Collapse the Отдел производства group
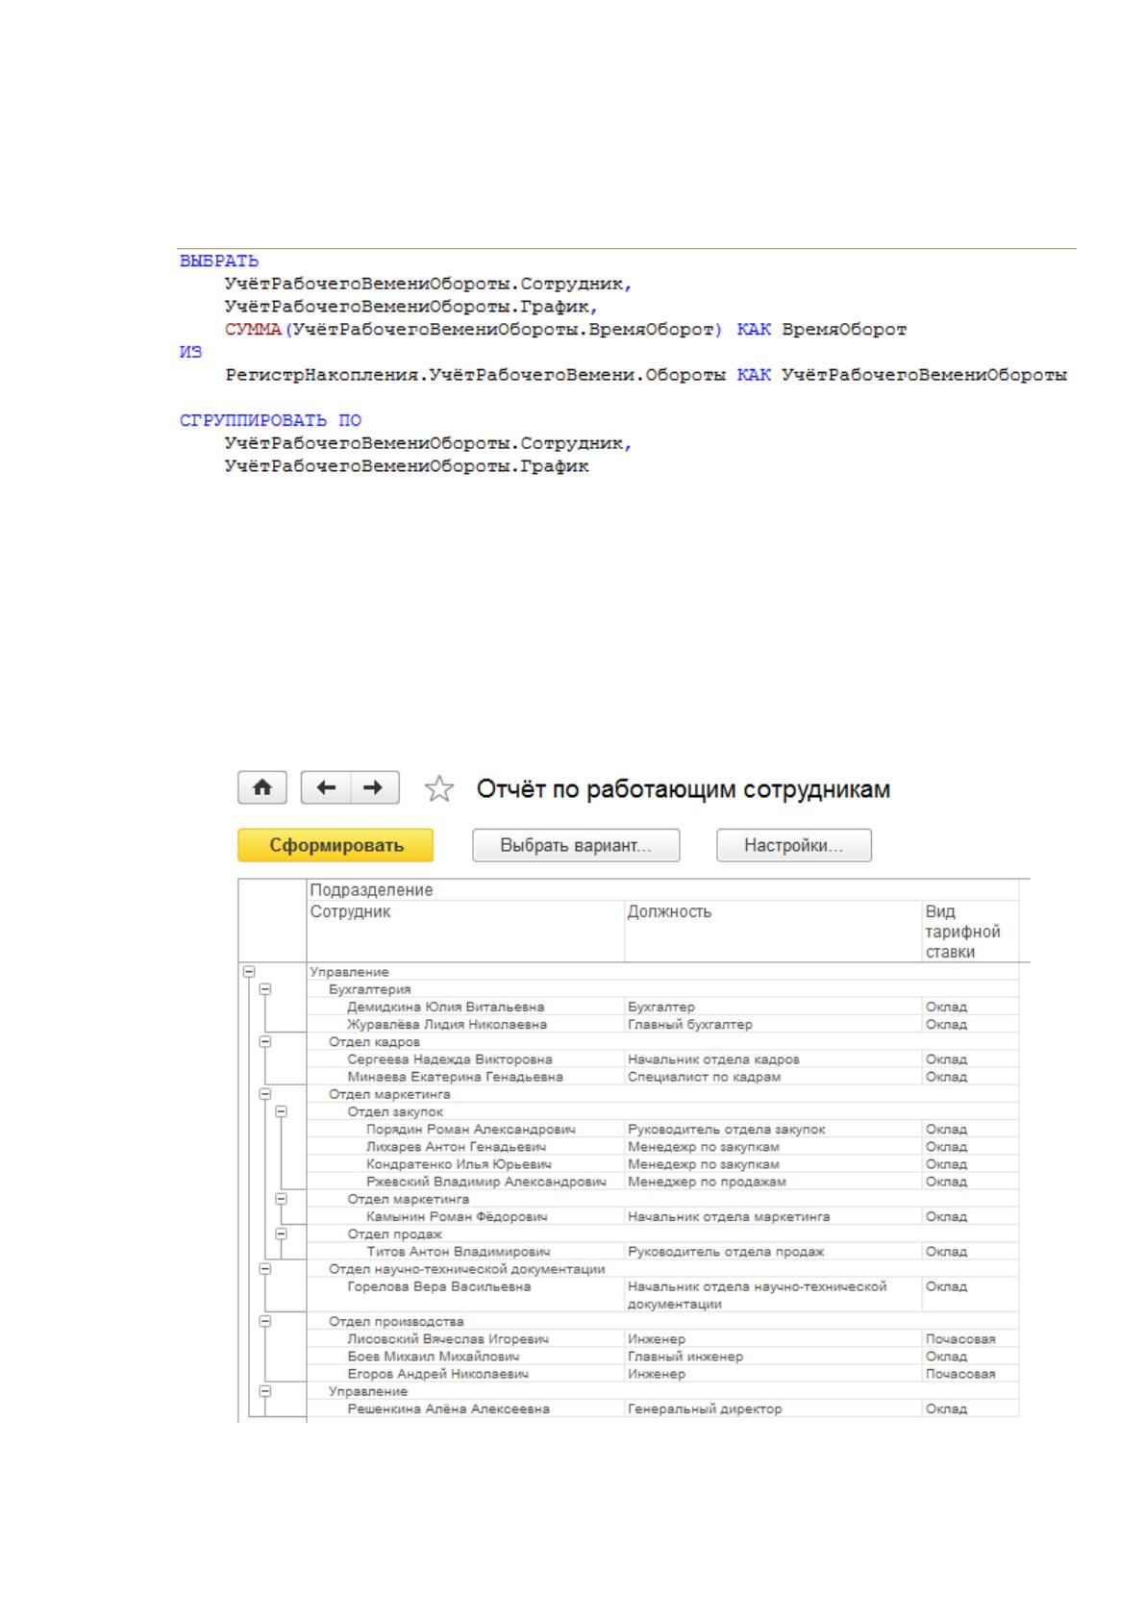The height and width of the screenshot is (1619, 1144). point(266,1321)
